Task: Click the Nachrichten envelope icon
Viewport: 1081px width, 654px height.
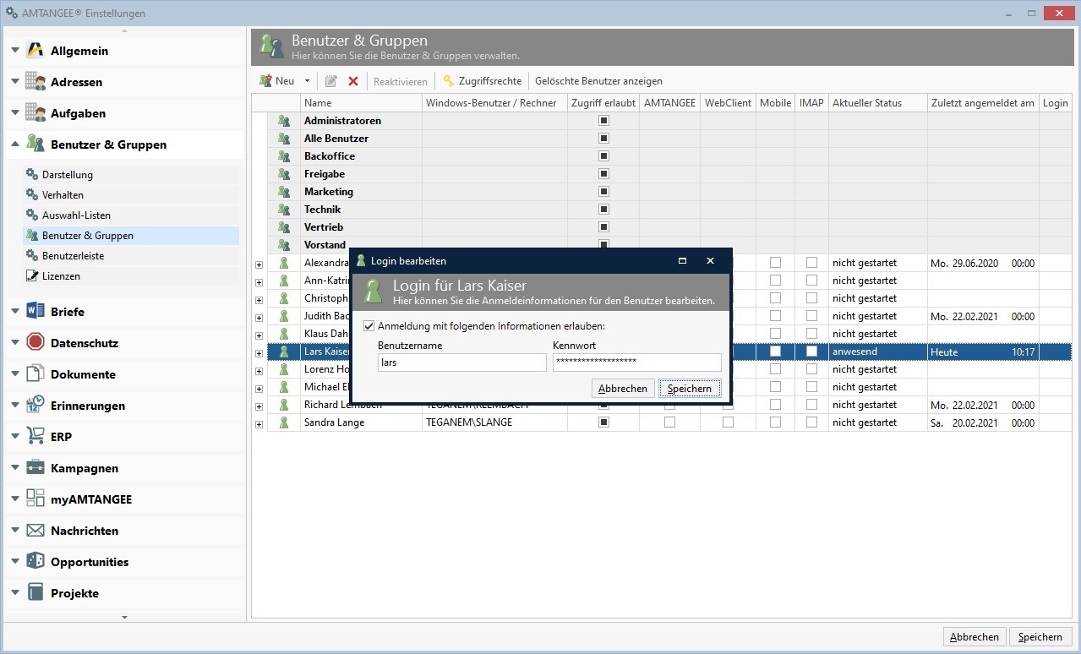Action: click(x=35, y=531)
